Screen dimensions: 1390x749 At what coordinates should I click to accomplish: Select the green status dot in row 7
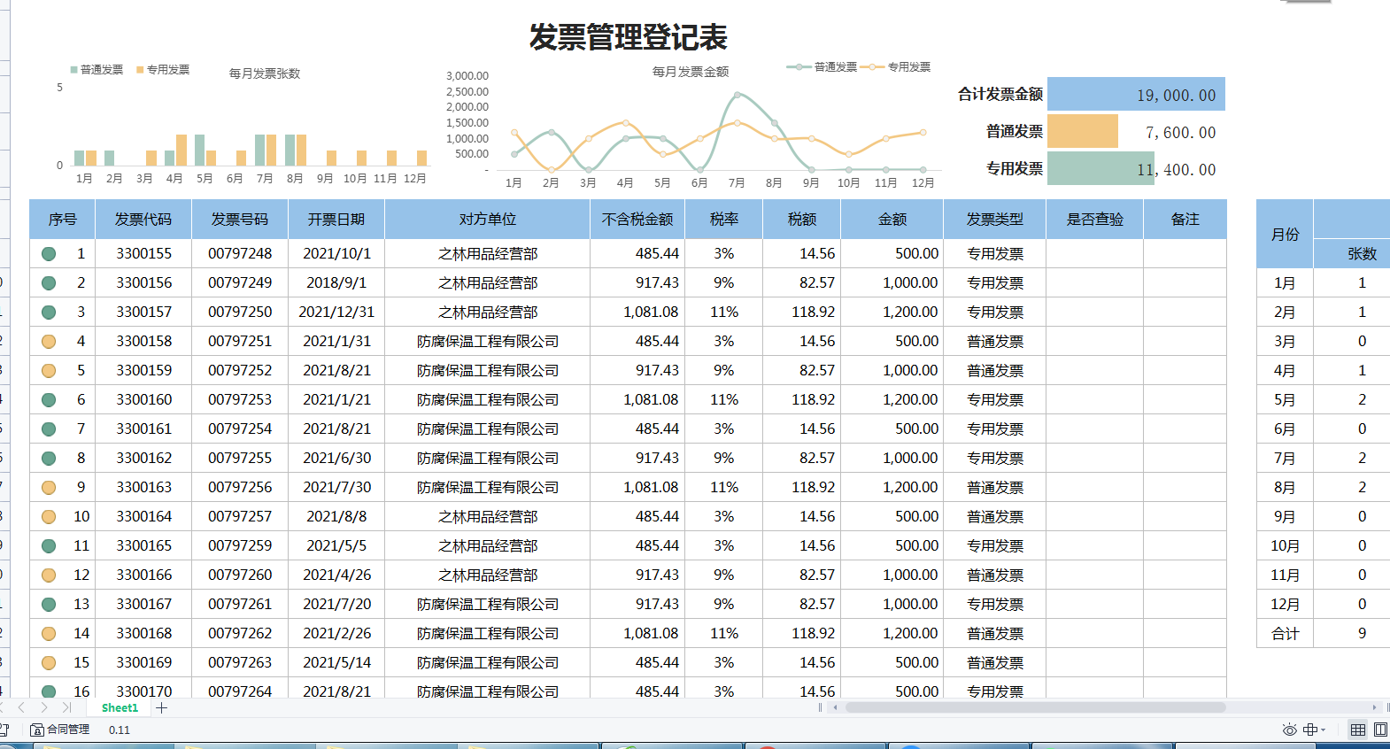tap(49, 429)
